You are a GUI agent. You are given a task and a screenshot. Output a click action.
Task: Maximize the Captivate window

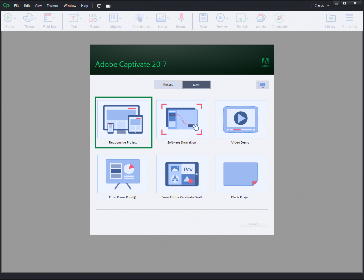coord(344,3)
